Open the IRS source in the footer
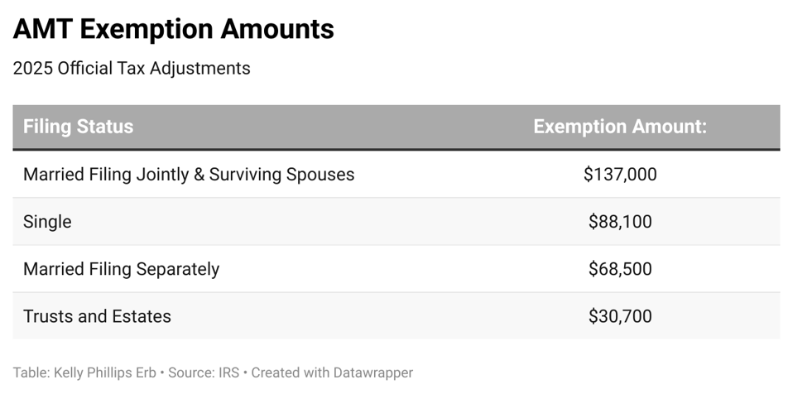The image size is (793, 394). (228, 372)
